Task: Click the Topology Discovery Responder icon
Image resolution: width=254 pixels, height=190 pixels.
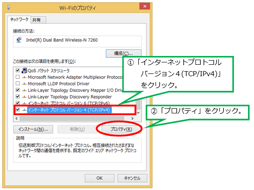Action: [24, 97]
